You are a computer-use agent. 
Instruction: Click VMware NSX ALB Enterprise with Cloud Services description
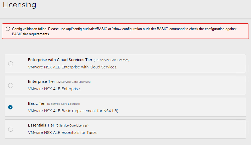point(72,67)
